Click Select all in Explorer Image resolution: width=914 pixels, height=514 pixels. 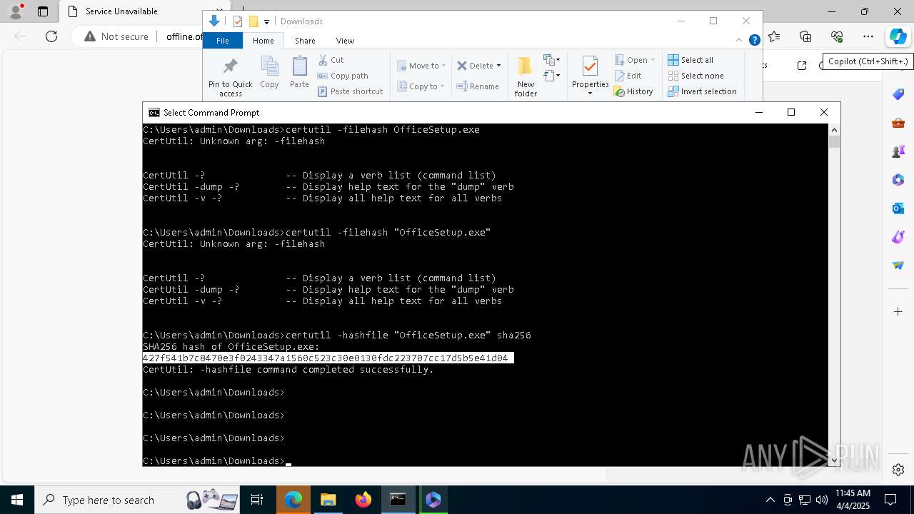pos(690,60)
